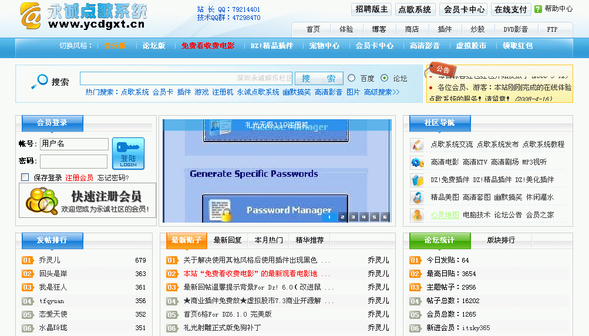Click the 招聘版主 button
The width and height of the screenshot is (589, 336).
[x=372, y=9]
